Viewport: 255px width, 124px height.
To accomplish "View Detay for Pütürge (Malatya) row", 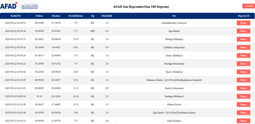I will (x=243, y=39).
